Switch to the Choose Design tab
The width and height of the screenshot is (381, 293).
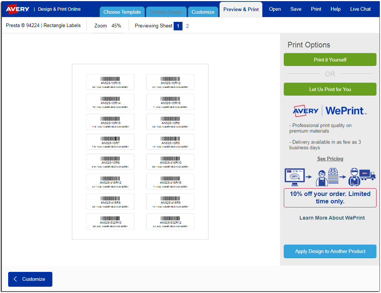[166, 12]
